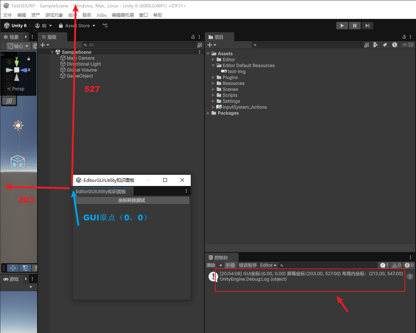Open the 资产 menu
The width and height of the screenshot is (416, 333).
(x=36, y=15)
